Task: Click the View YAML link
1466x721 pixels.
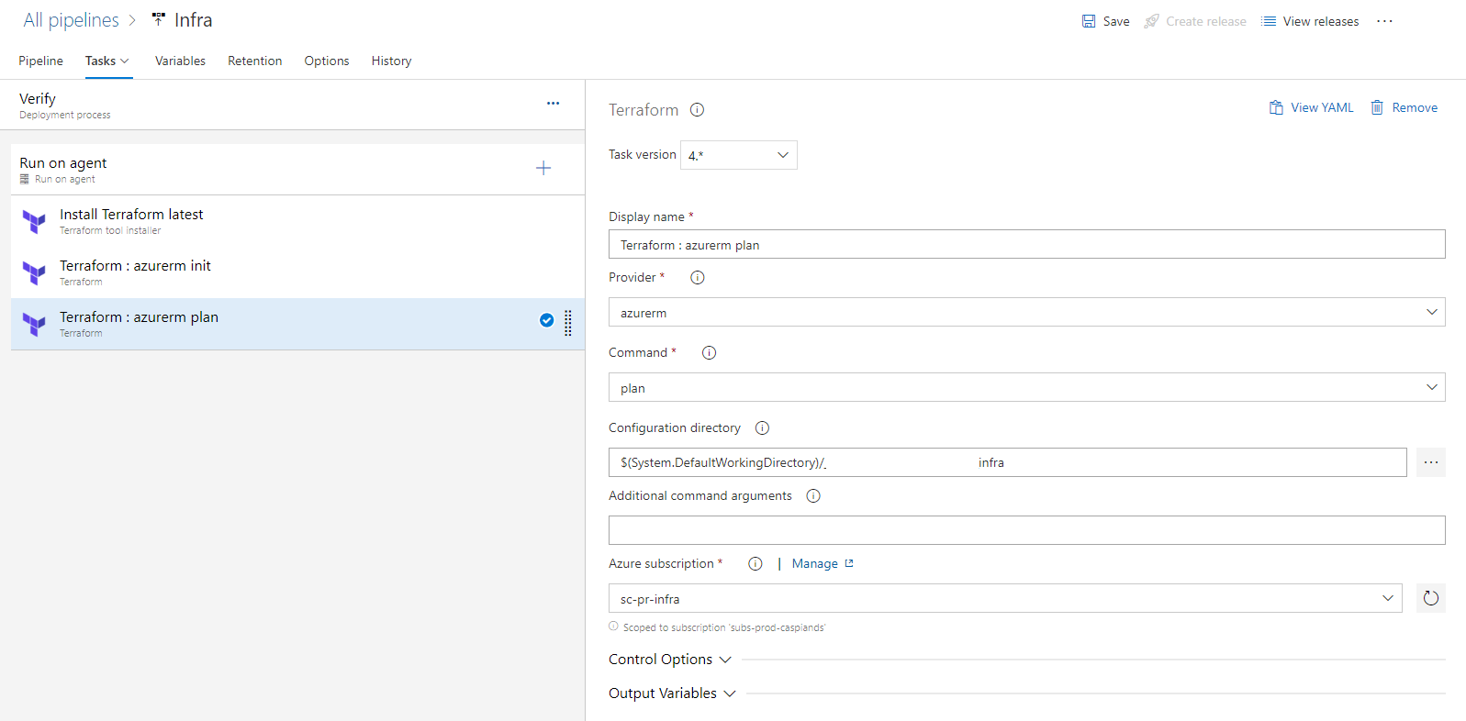Action: pyautogui.click(x=1322, y=107)
